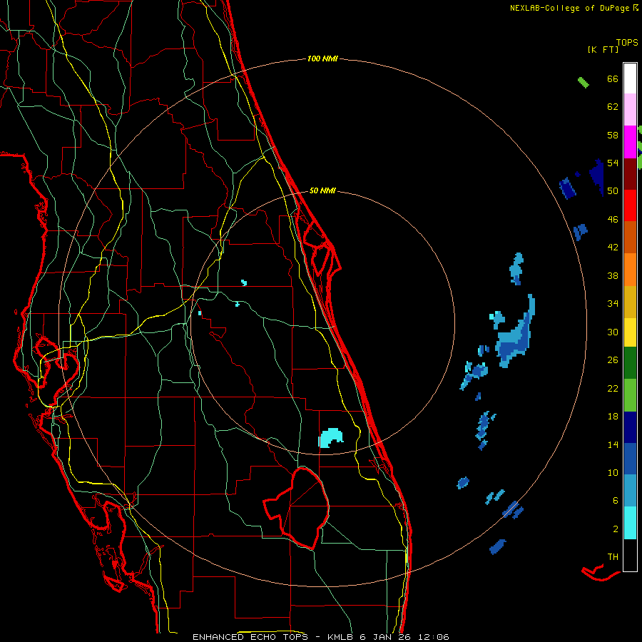Click the green echo beside the 66 legend value
Screen dimensions: 642x642
pos(584,82)
